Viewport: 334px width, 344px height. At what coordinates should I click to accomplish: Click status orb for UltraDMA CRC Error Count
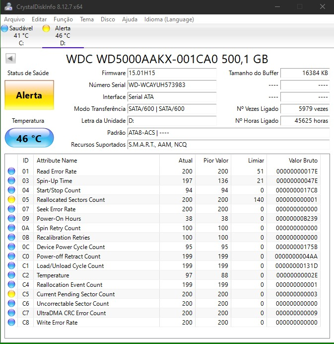point(11,313)
